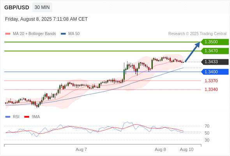Click the 1.3433 current price tag
The height and width of the screenshot is (156, 230).
[215, 62]
